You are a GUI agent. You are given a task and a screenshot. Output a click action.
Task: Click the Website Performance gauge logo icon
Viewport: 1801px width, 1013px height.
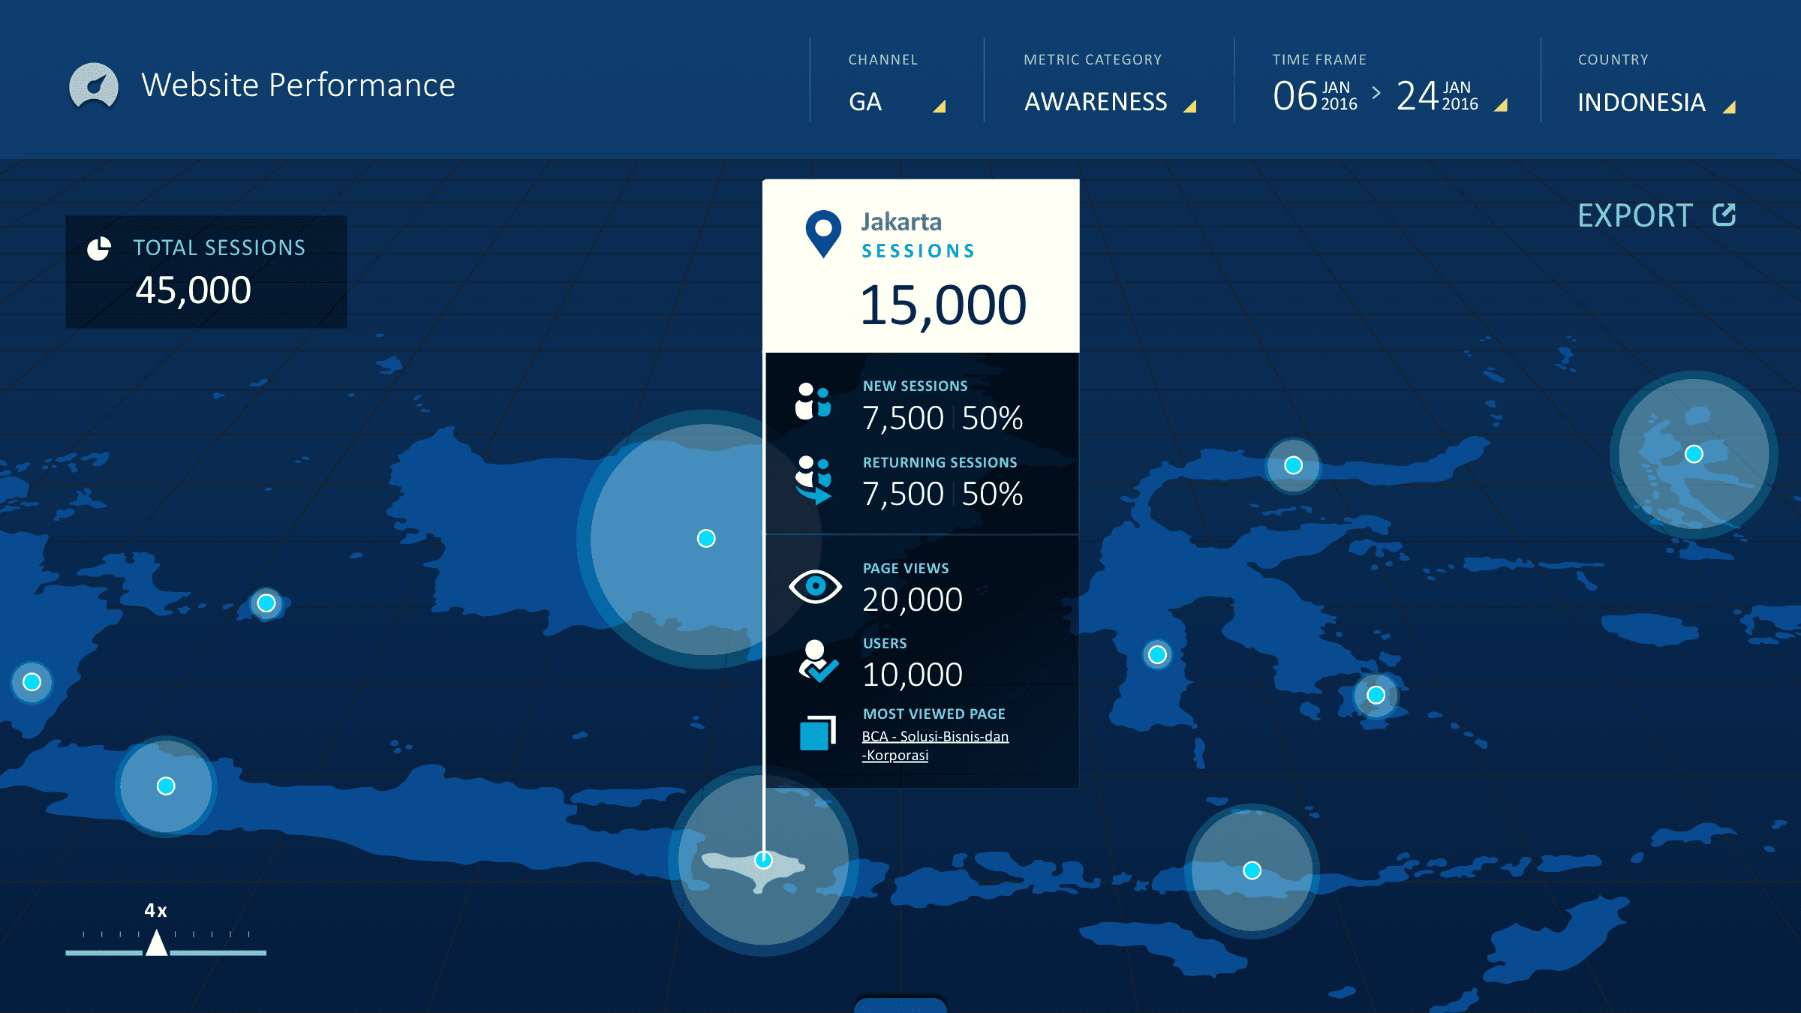(x=94, y=86)
